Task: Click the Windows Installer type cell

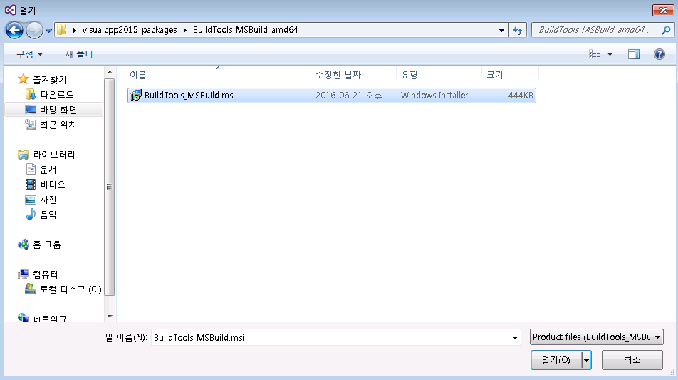Action: 437,96
